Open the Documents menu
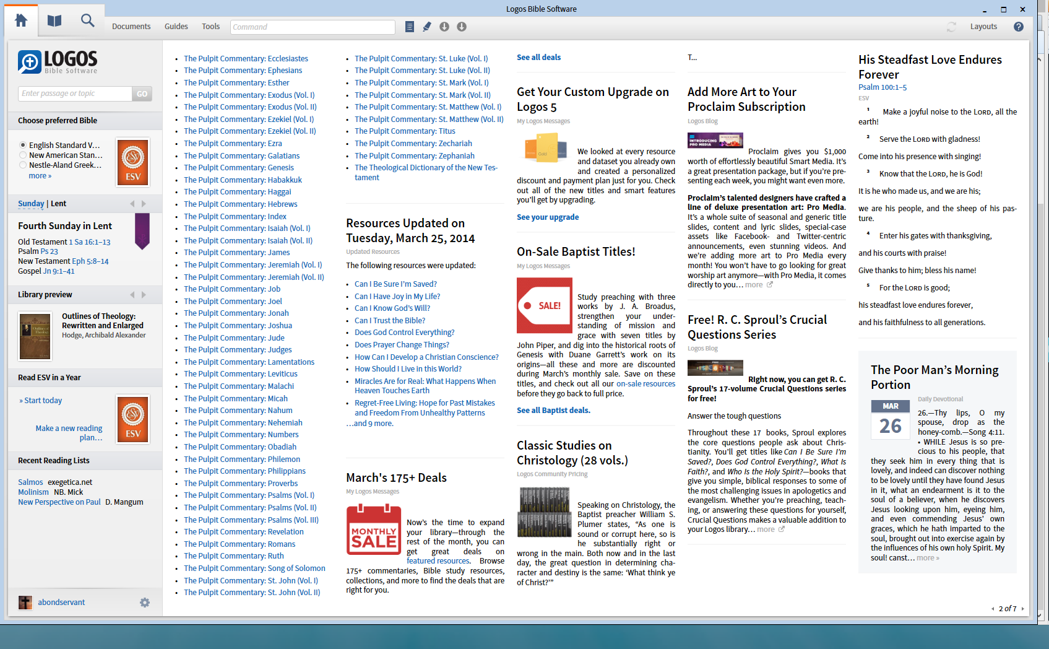This screenshot has height=649, width=1049. tap(131, 27)
